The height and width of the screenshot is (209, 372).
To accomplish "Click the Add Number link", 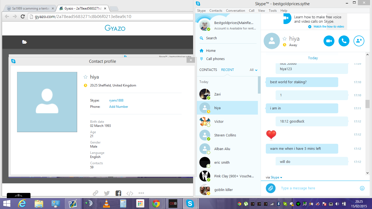I will tap(118, 107).
